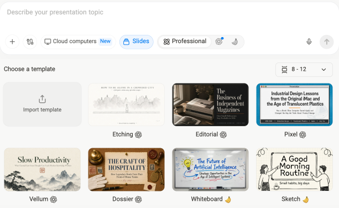Click the Import template card
Image resolution: width=339 pixels, height=208 pixels.
point(43,104)
